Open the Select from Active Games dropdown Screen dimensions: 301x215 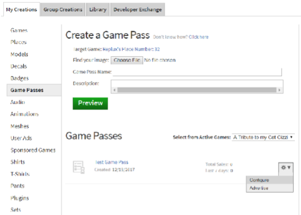[263, 137]
